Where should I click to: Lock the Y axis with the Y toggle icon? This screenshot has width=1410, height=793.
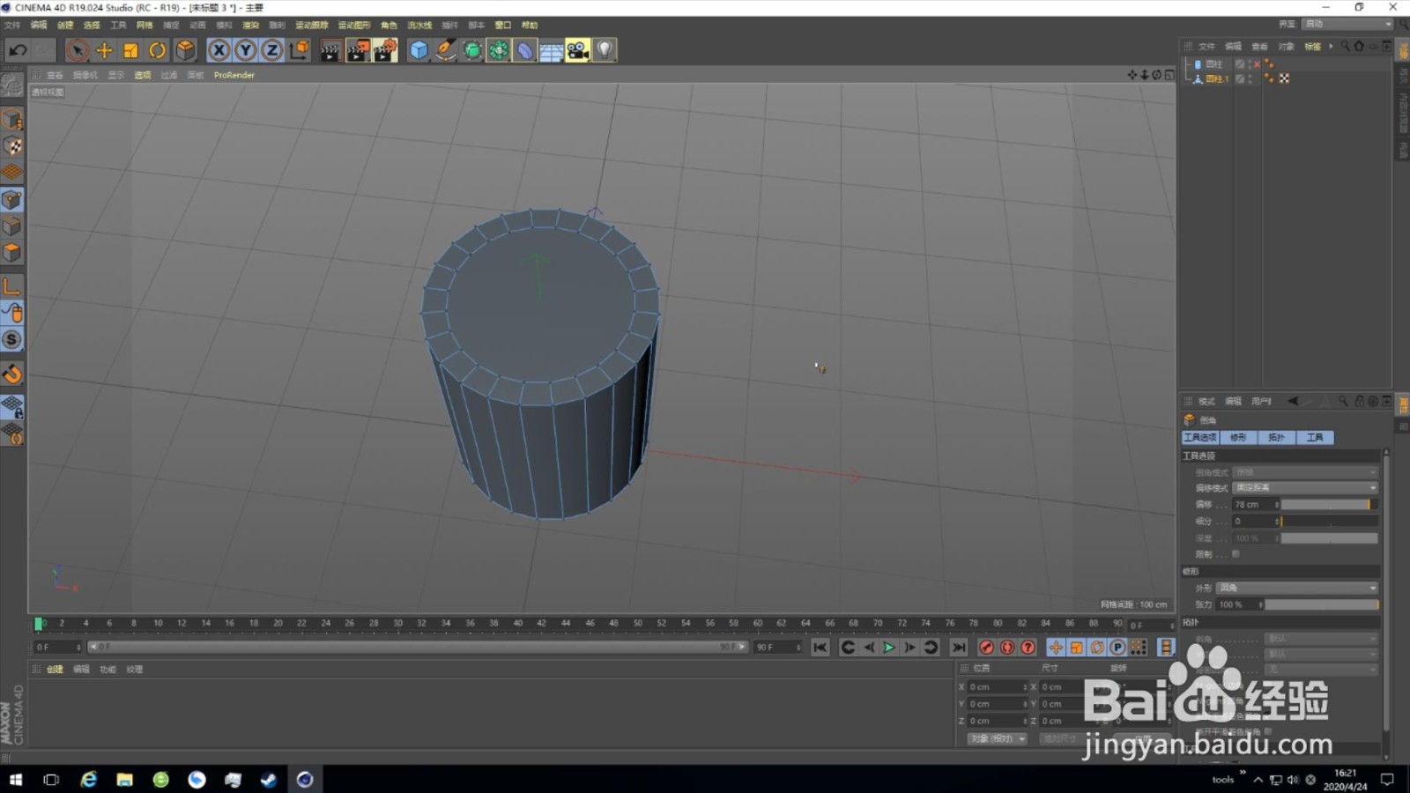(x=244, y=50)
